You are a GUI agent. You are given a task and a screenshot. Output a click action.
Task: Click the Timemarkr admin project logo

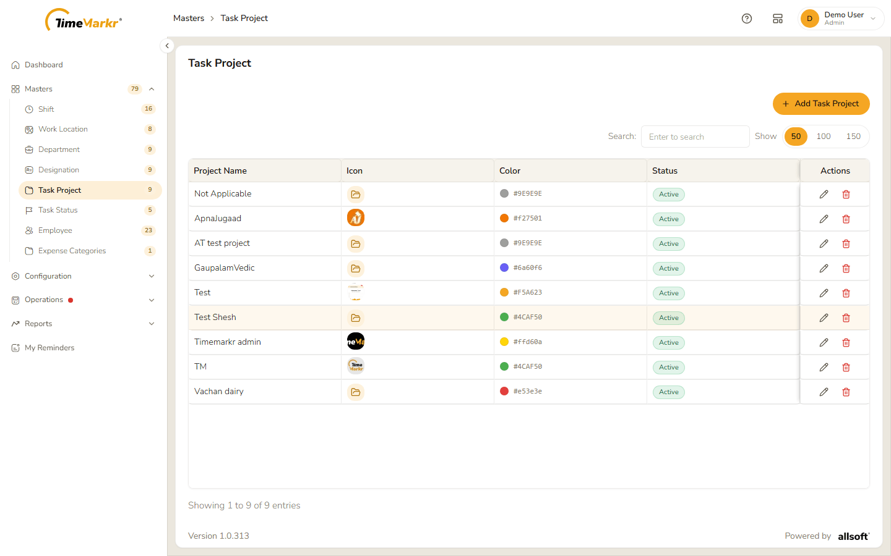[356, 341]
